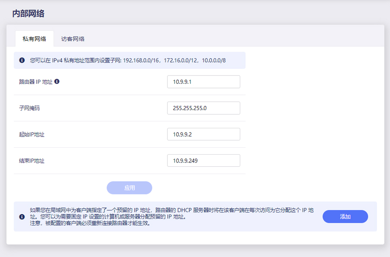Select the start IP field 10.9.9.2
The image size is (390, 257).
point(203,134)
